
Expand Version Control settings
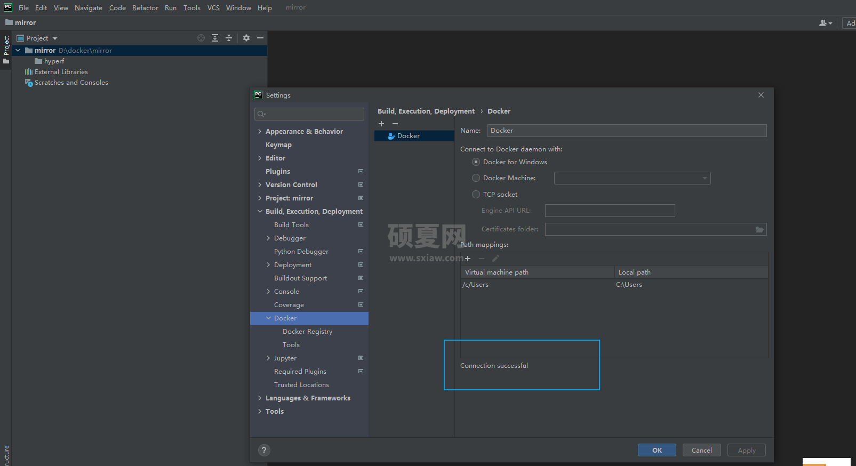coord(260,185)
